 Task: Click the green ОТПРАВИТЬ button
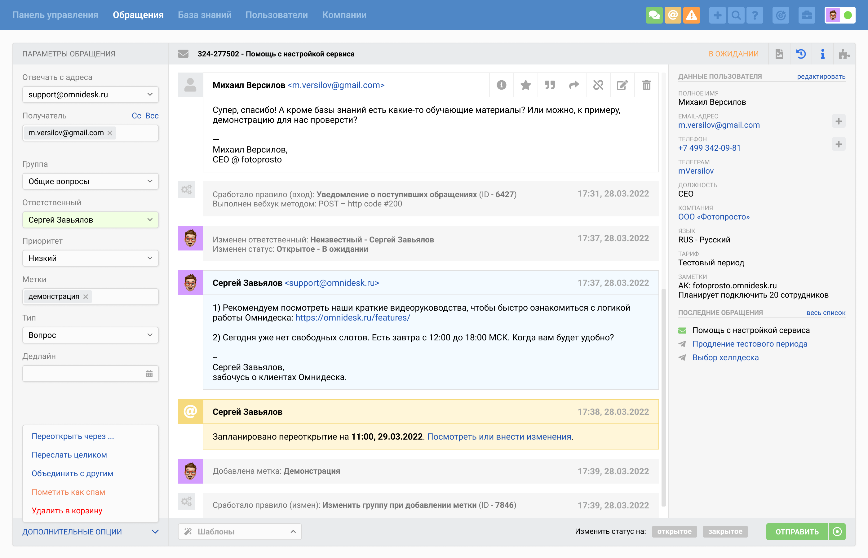[797, 532]
